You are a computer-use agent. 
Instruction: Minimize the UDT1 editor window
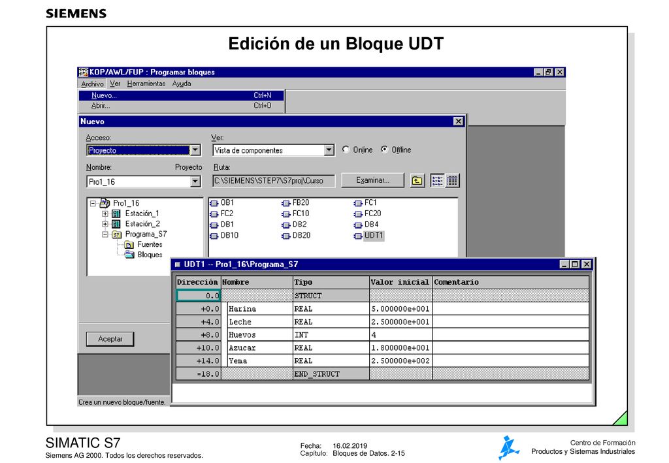click(x=564, y=264)
